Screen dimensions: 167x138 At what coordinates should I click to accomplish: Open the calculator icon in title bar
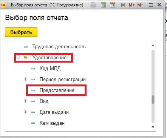click(103, 5)
